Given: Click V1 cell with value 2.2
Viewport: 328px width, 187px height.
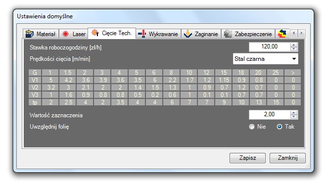Looking at the screenshot, I should tap(172, 80).
